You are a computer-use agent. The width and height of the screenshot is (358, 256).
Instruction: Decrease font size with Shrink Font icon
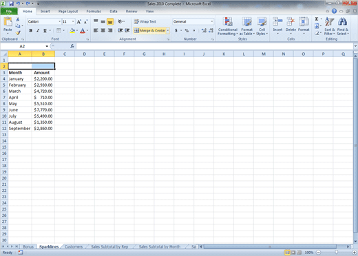pyautogui.click(x=85, y=21)
